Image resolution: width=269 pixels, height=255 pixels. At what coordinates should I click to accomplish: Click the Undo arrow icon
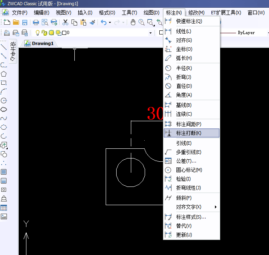tap(103, 22)
